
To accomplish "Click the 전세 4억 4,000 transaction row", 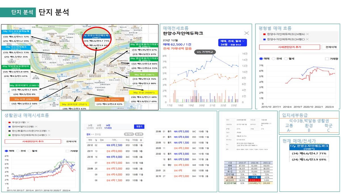I will tap(115, 174).
